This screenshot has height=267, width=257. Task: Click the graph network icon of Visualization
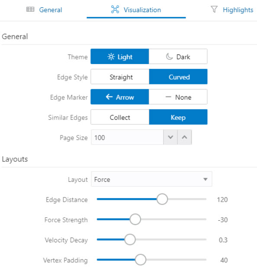point(115,10)
